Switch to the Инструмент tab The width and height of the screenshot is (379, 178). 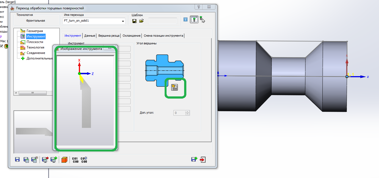click(x=73, y=36)
